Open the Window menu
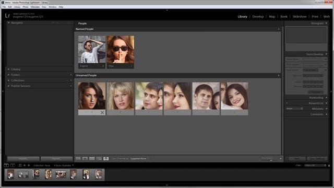Screen dimensions: 334x188 coord(52,7)
